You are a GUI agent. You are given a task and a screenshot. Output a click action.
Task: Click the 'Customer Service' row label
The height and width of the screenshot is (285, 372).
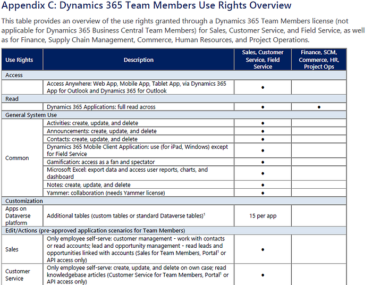pos(18,274)
